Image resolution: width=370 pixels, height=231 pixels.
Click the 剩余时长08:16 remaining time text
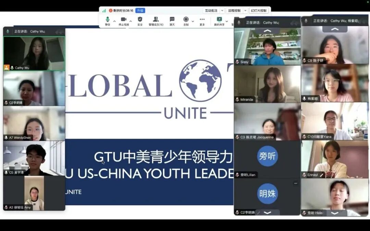(123, 11)
